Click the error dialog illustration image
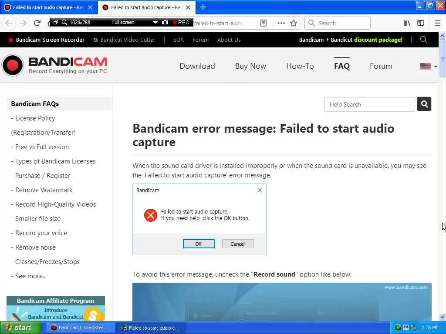446x334 pixels. 199,219
